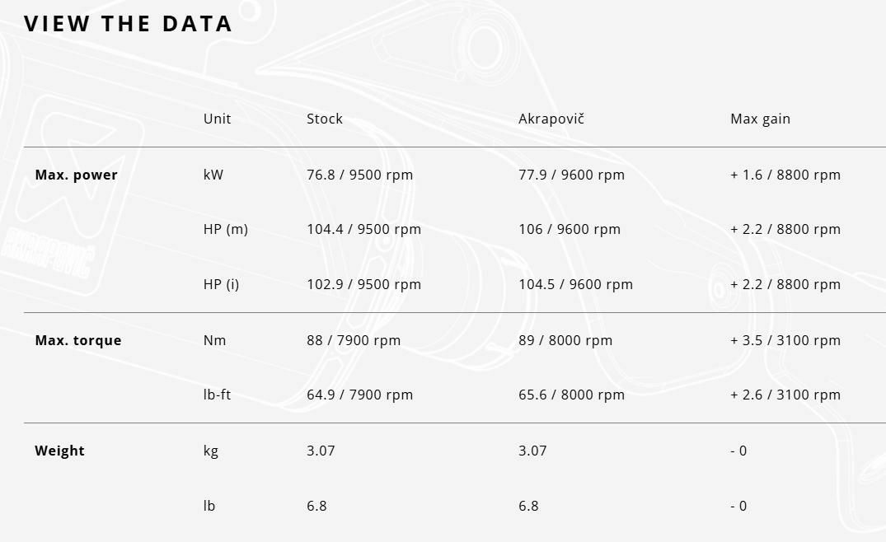Click the Nm unit cell
Screen dimensions: 886x542
[214, 340]
